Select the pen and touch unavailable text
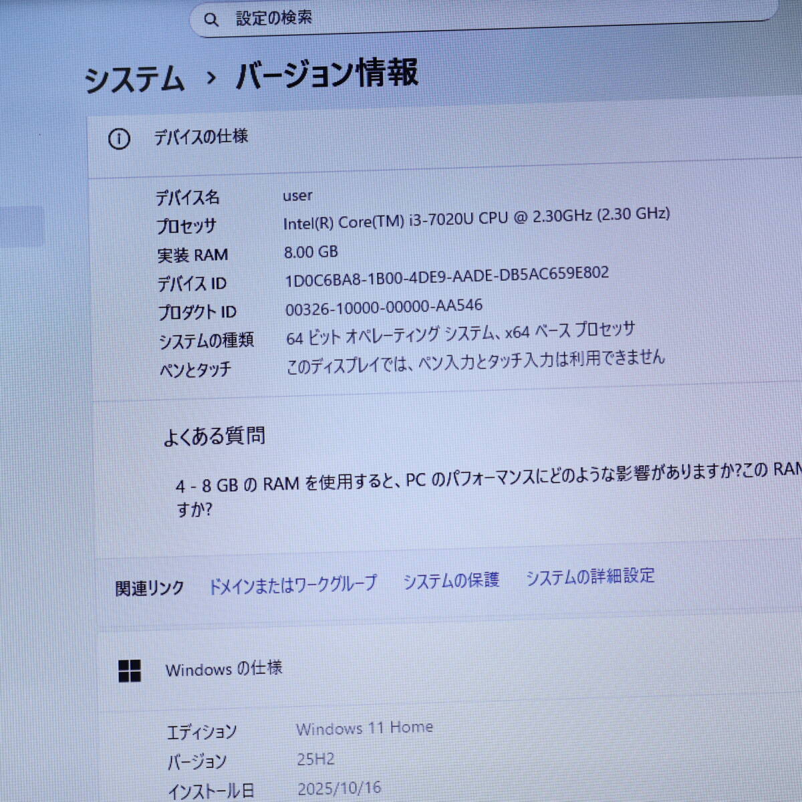 click(x=476, y=362)
